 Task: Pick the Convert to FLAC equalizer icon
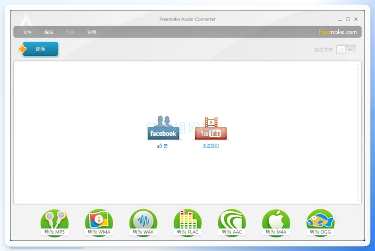[x=187, y=223]
